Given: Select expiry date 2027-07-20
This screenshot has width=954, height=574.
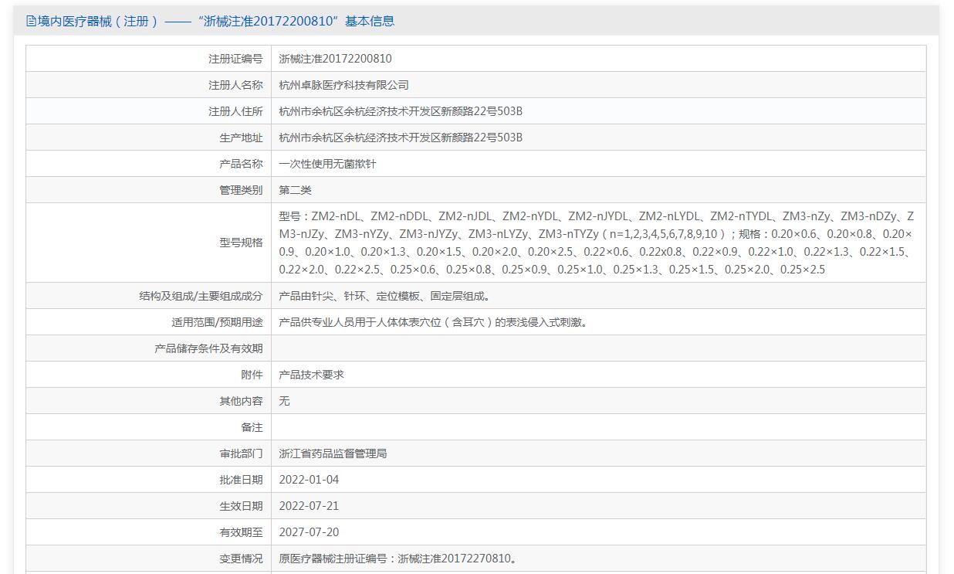Looking at the screenshot, I should point(309,532).
